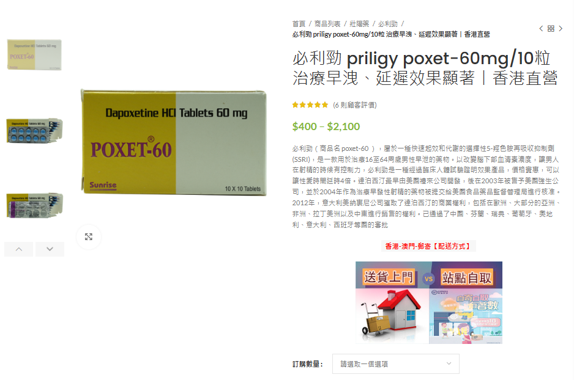Click the main Poxet-60 product image
This screenshot has height=380, width=574.
point(174,142)
